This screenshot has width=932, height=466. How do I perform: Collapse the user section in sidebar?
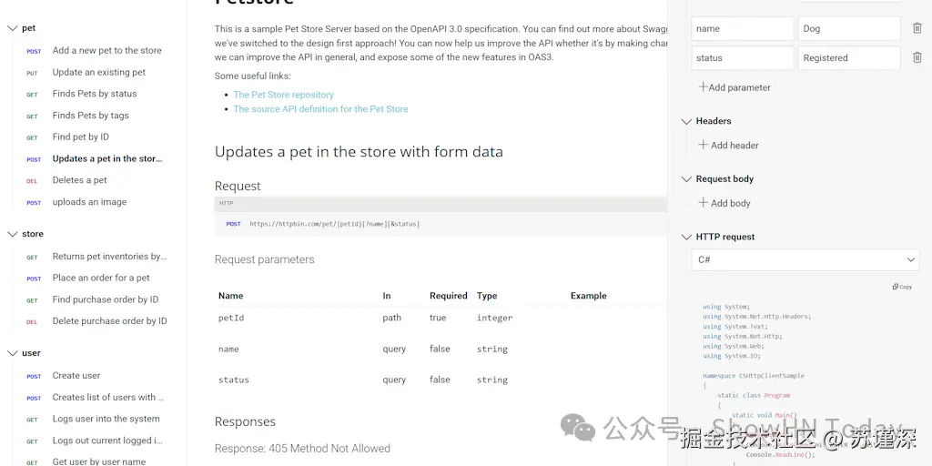(12, 353)
